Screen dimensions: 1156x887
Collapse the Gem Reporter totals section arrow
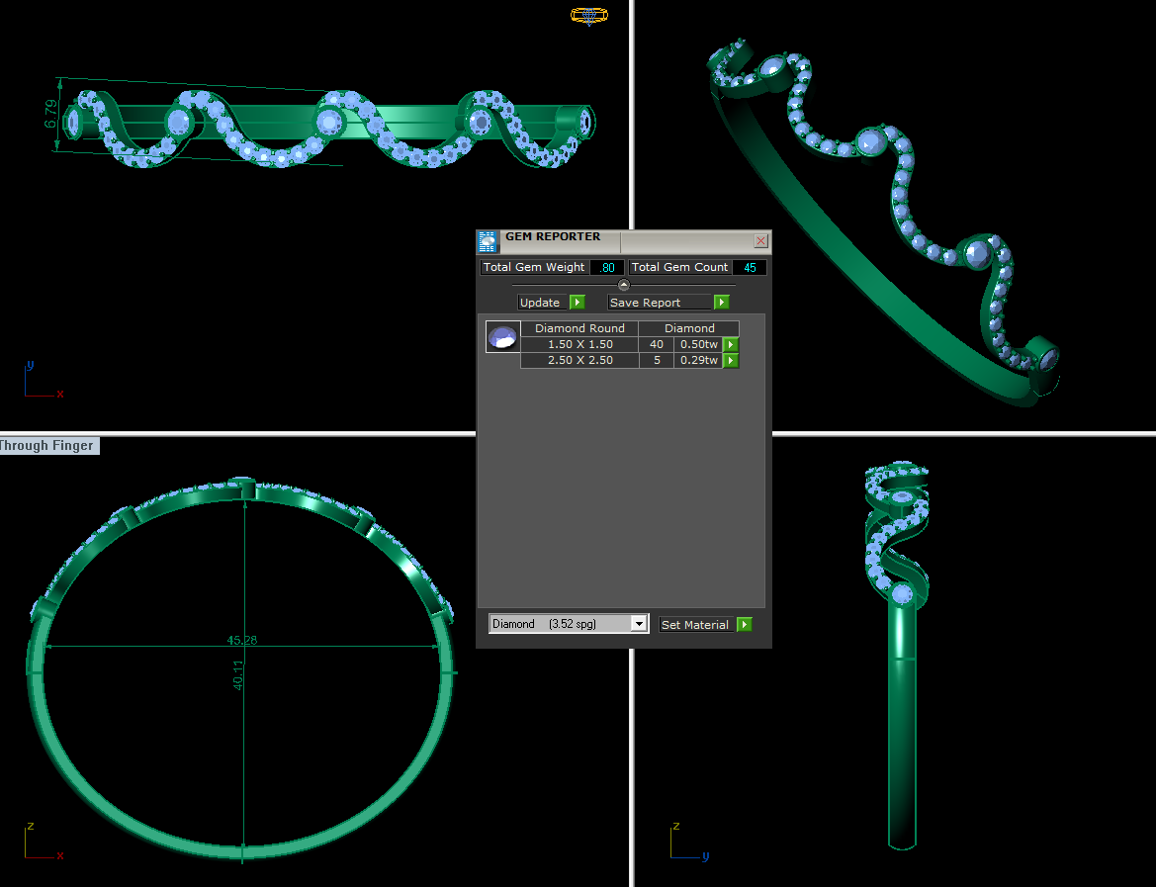tap(624, 285)
